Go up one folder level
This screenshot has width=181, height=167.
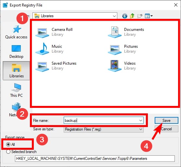click(x=132, y=16)
